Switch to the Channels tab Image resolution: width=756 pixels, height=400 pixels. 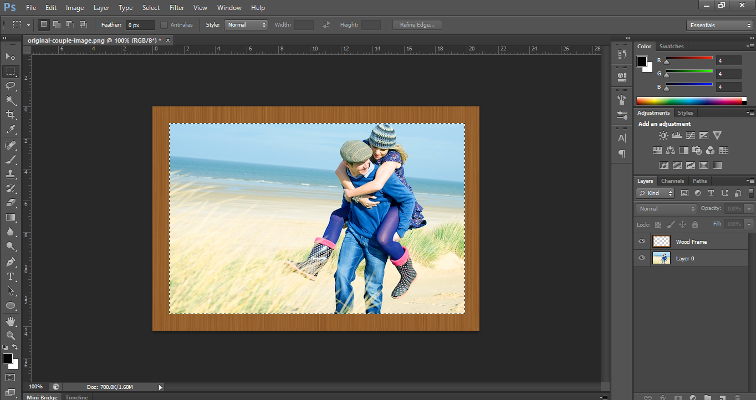(x=672, y=181)
